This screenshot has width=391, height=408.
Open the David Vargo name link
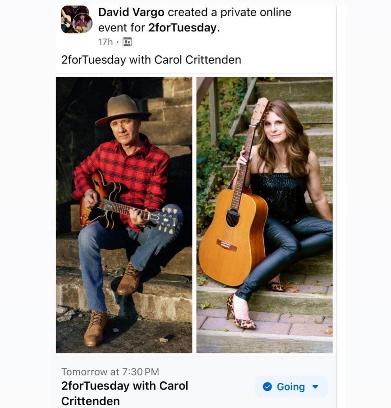point(131,12)
